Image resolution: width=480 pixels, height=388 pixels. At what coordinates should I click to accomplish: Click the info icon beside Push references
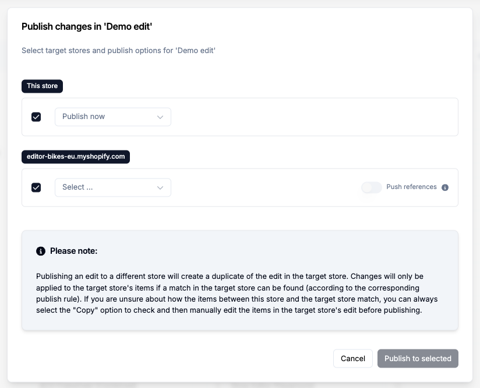point(445,188)
